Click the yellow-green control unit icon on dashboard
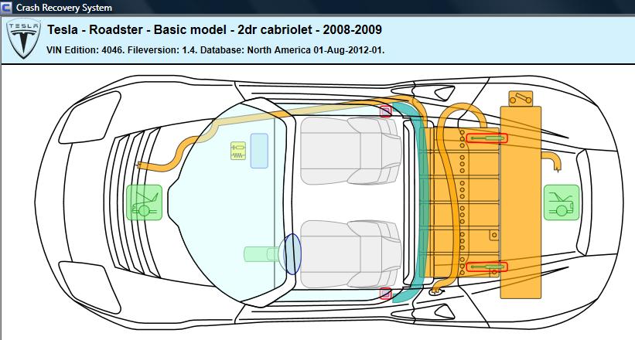The image size is (635, 340). click(x=238, y=151)
